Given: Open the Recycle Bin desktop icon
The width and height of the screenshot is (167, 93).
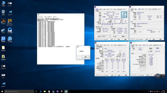Looking at the screenshot, I should tap(3, 12).
